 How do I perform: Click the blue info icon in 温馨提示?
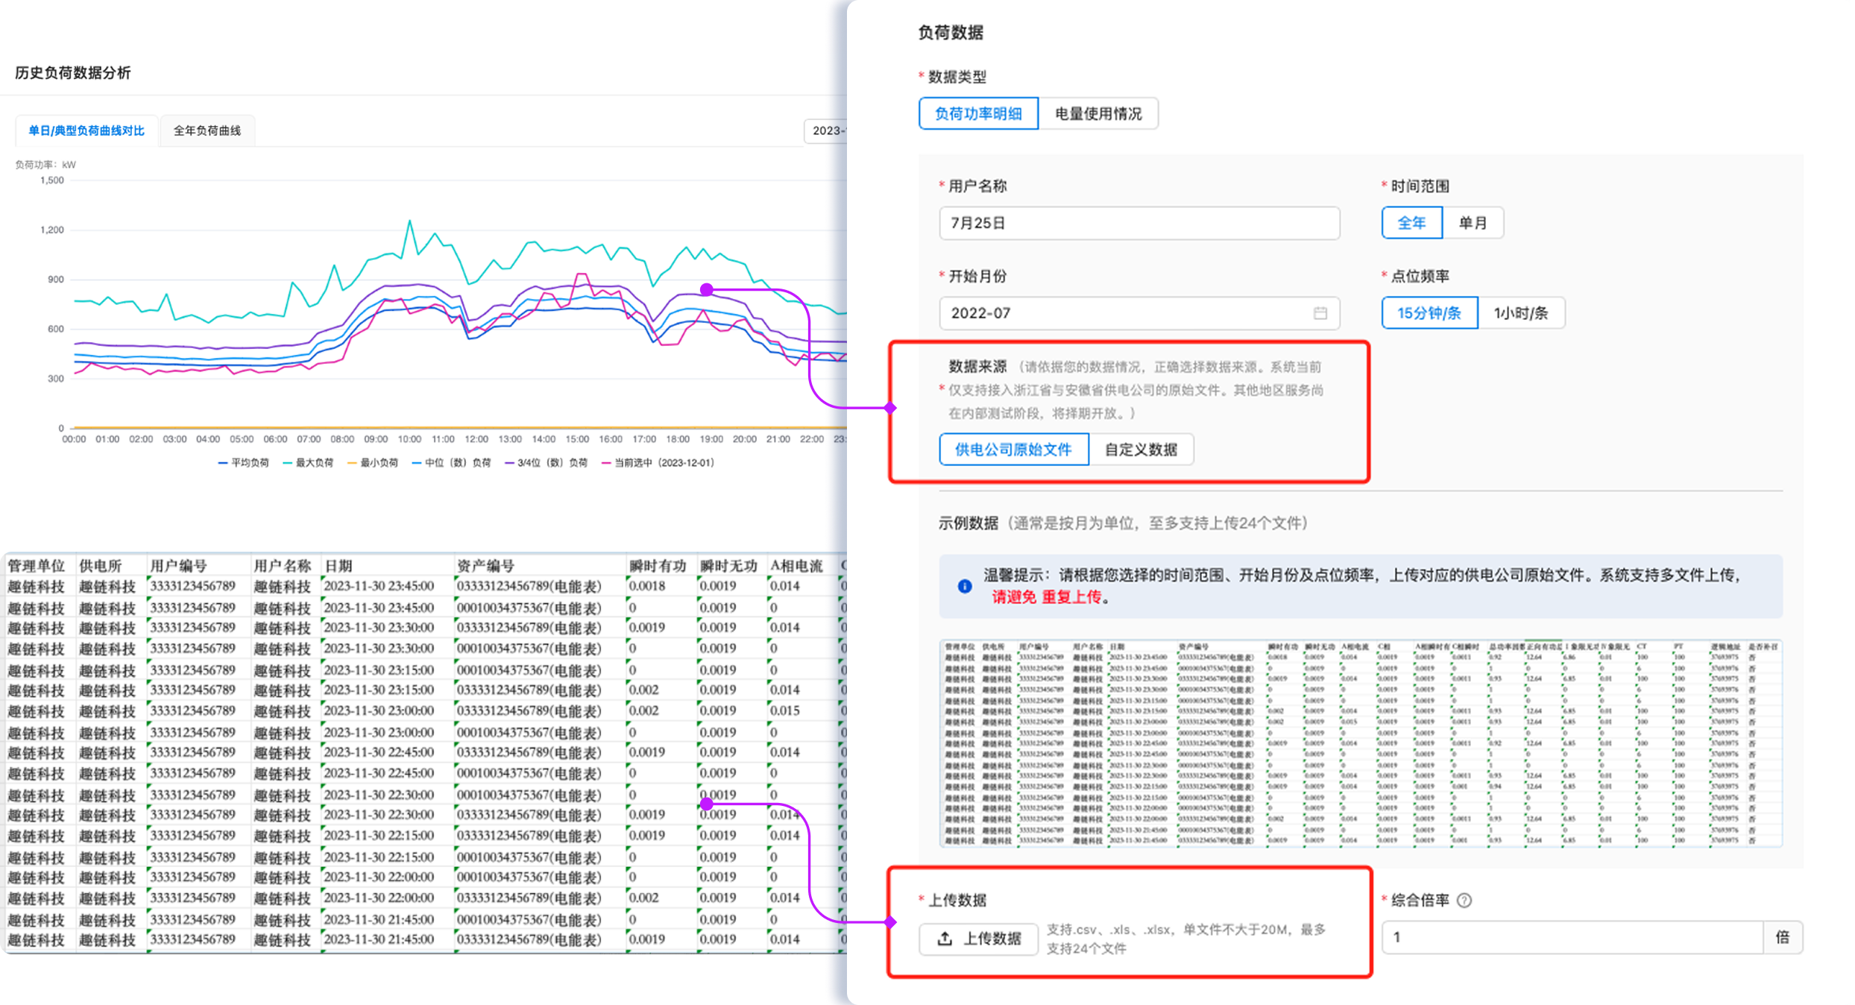[965, 586]
